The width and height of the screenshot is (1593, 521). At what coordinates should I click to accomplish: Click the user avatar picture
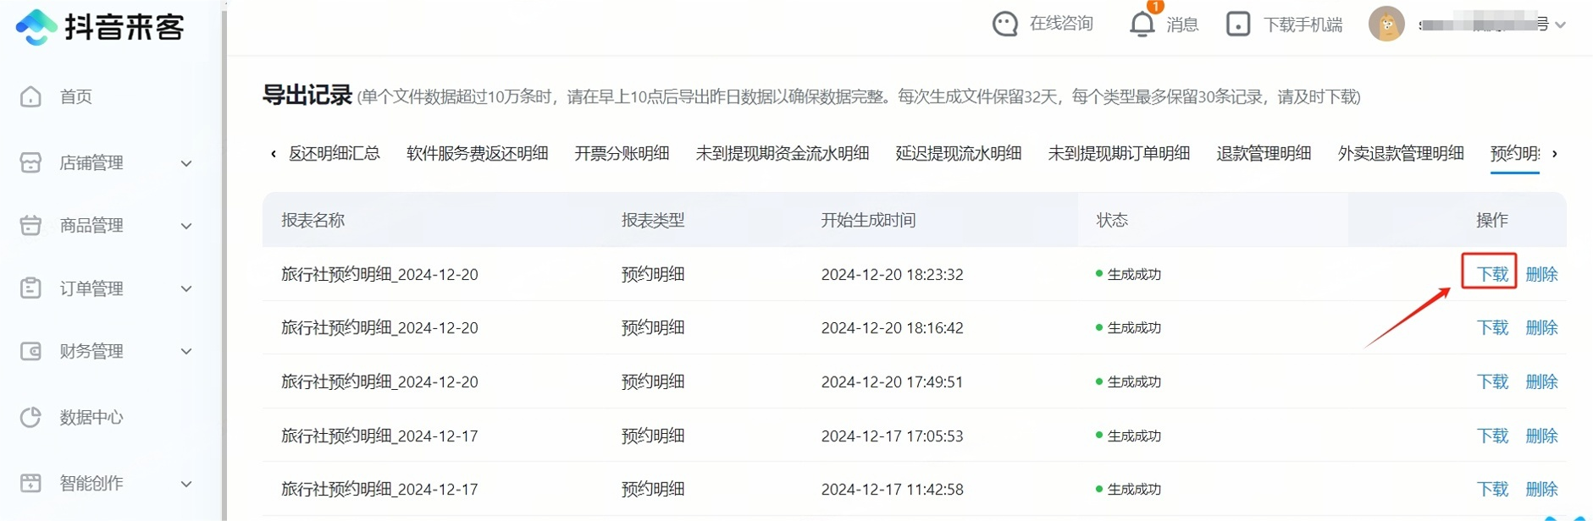point(1386,24)
